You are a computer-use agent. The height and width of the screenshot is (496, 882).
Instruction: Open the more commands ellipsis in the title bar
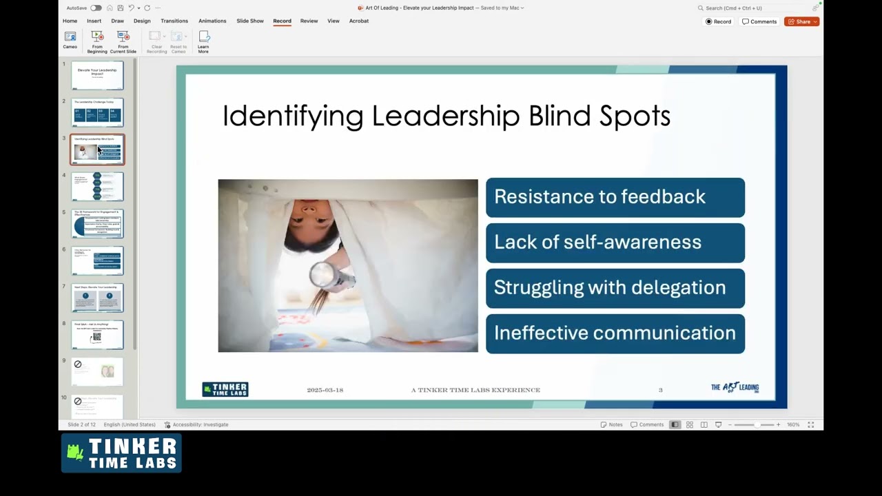(x=158, y=8)
